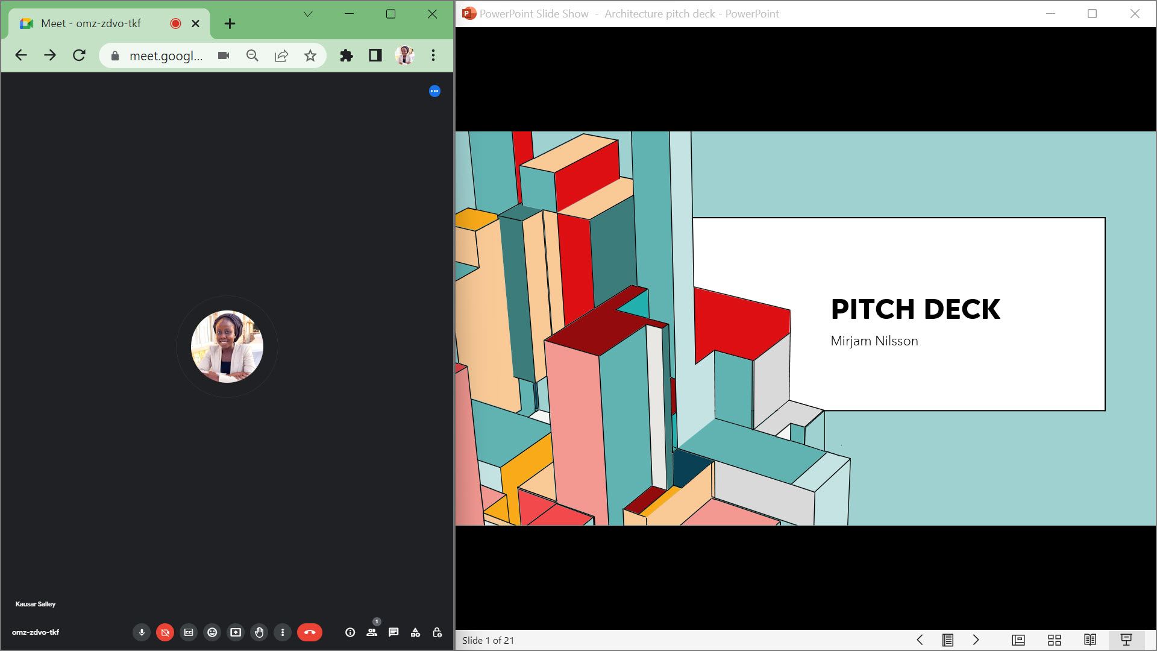
Task: Raise hand in the meeting
Action: 259,632
